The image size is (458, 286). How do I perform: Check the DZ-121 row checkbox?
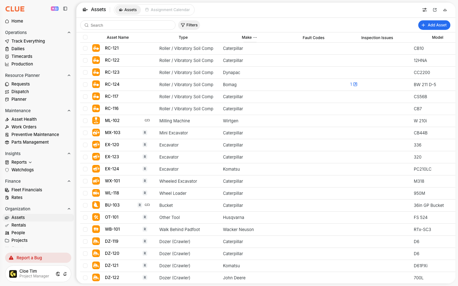coord(85,266)
